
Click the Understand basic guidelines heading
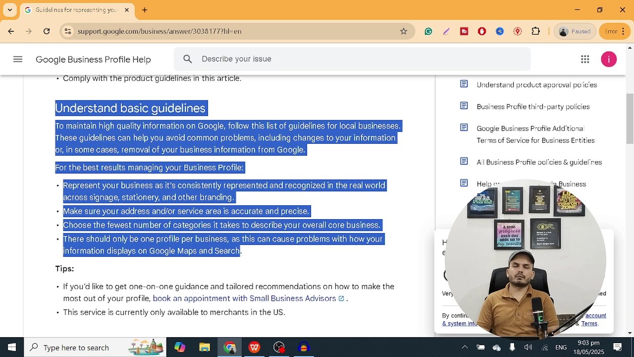click(x=130, y=108)
